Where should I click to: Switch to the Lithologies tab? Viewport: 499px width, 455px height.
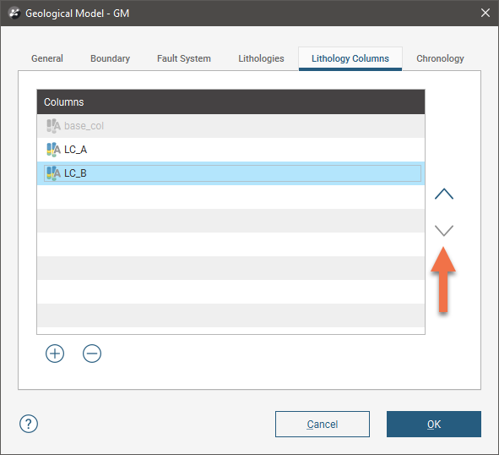click(x=261, y=58)
